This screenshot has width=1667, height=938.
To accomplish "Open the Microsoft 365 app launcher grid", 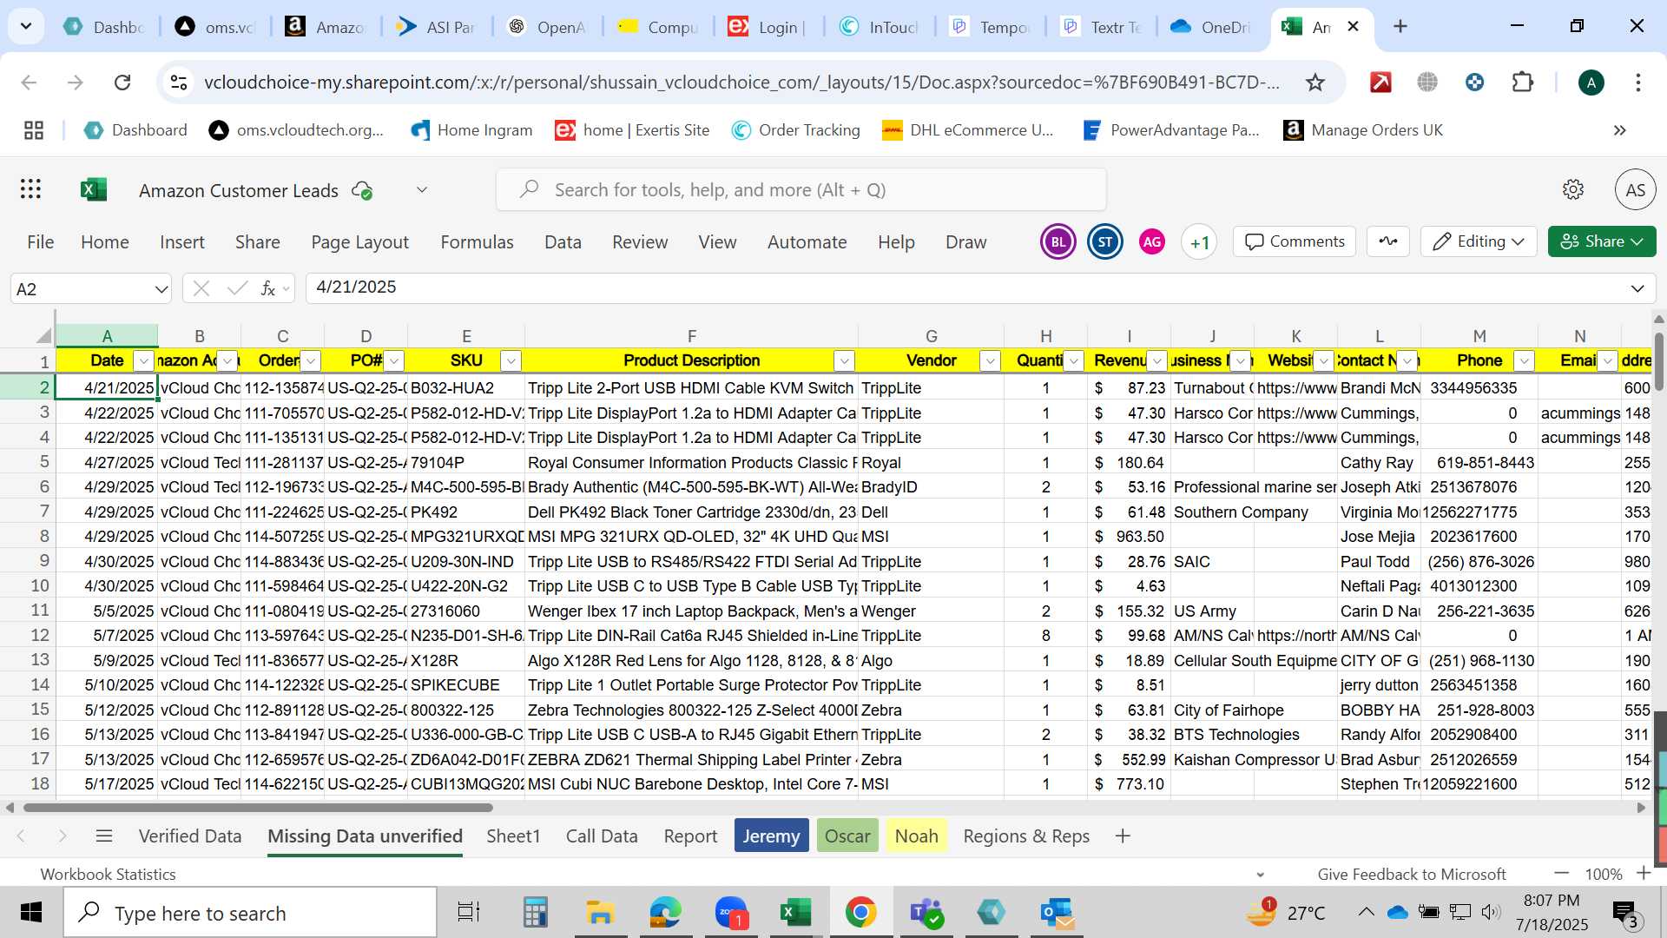I will pyautogui.click(x=30, y=189).
